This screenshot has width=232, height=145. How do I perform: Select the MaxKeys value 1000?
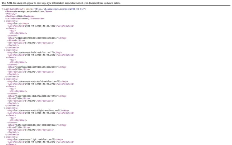(19, 16)
